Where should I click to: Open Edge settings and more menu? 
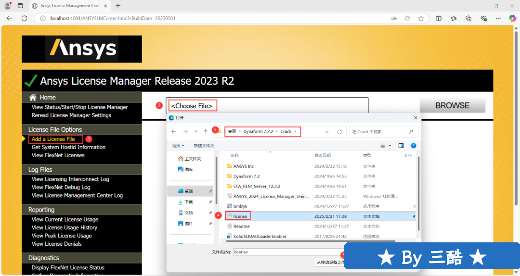498,18
